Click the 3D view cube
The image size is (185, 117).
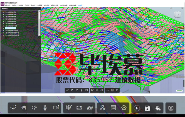pyautogui.click(x=177, y=15)
